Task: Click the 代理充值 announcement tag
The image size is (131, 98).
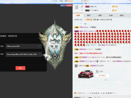Action: coord(89,20)
